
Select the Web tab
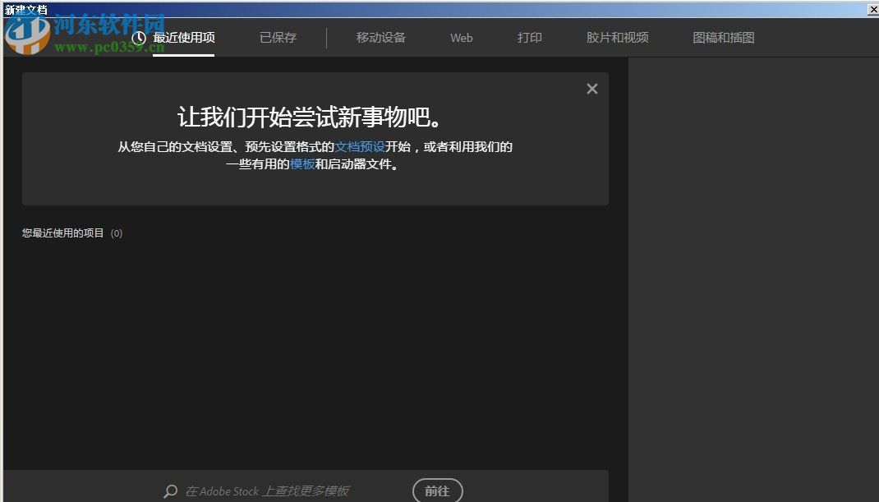point(461,37)
